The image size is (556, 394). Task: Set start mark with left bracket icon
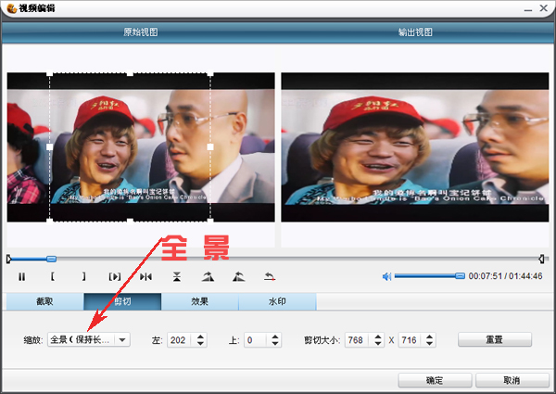(x=53, y=276)
